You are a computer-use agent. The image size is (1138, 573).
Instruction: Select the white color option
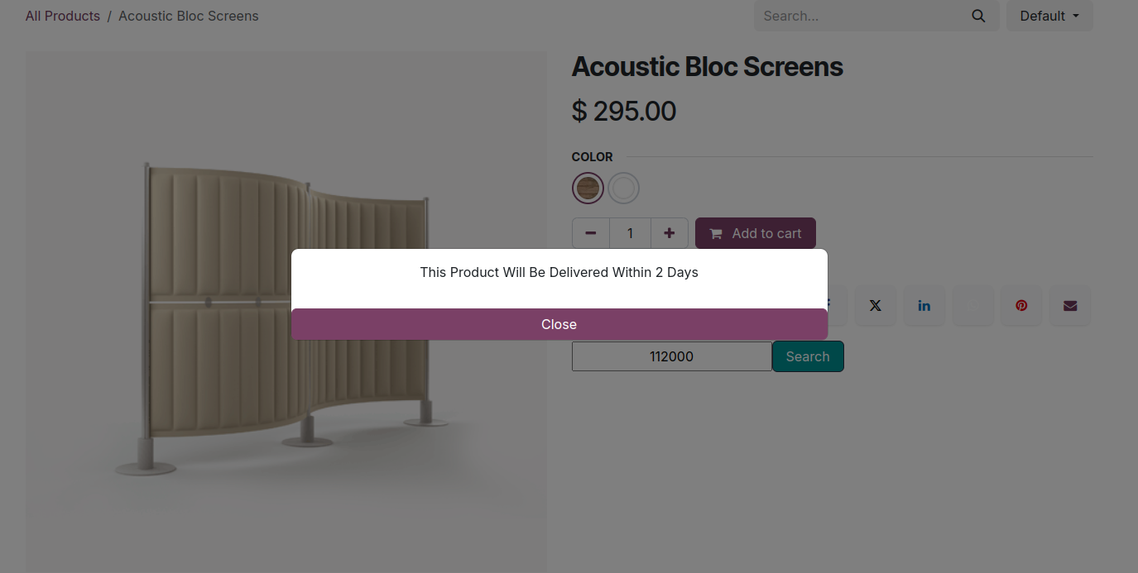pos(623,189)
